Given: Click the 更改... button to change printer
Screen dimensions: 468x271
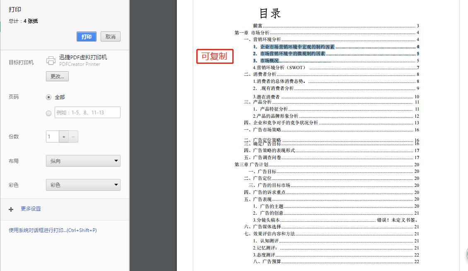Looking at the screenshot, I should point(57,76).
